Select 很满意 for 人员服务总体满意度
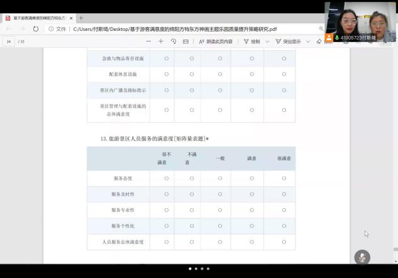Image resolution: width=398 pixels, height=278 pixels. point(284,242)
